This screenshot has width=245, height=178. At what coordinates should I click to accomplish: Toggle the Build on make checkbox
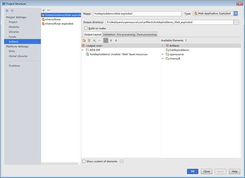pos(86,28)
